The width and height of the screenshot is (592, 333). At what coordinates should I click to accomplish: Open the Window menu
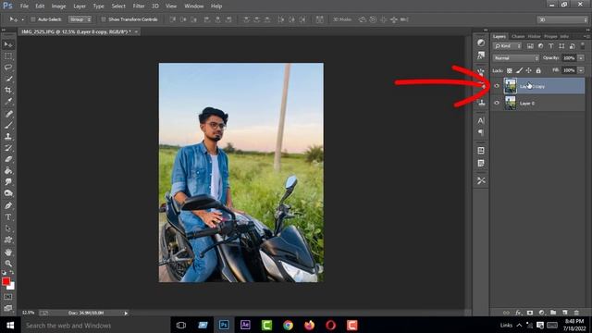194,6
